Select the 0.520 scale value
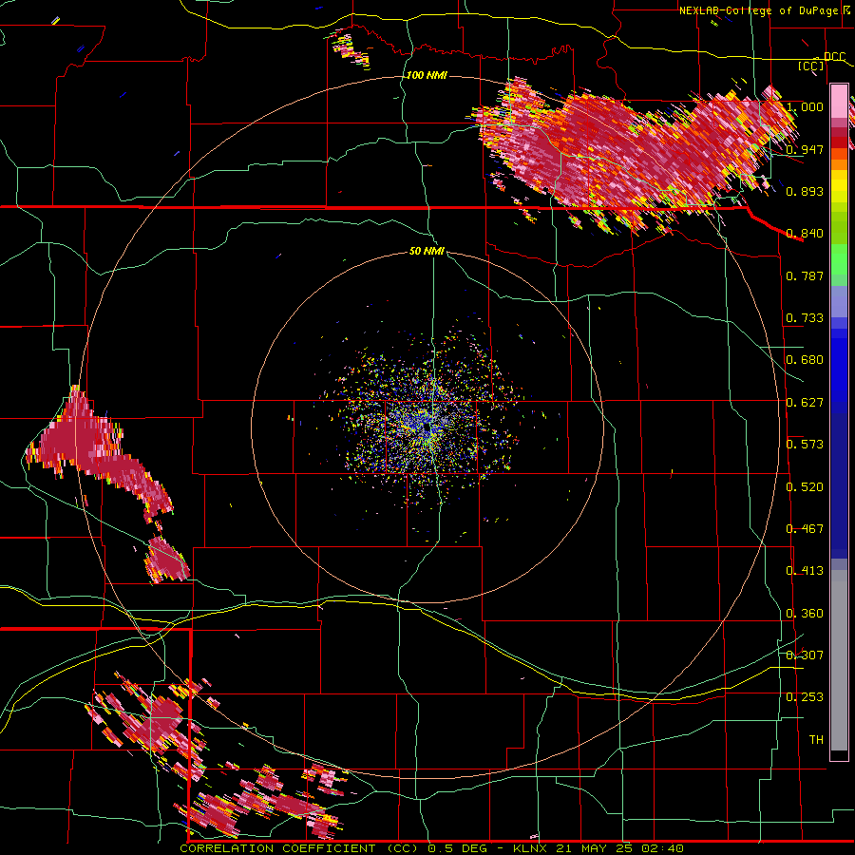This screenshot has height=855, width=855. point(805,487)
